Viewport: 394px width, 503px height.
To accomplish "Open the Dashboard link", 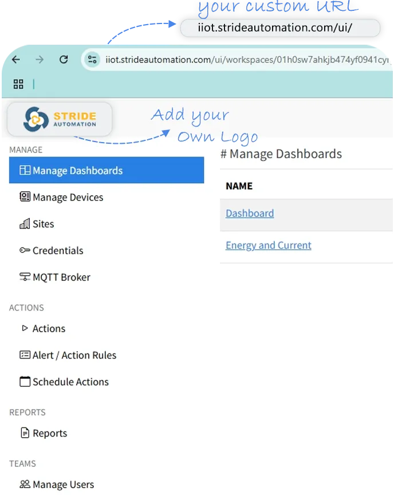I will point(250,213).
